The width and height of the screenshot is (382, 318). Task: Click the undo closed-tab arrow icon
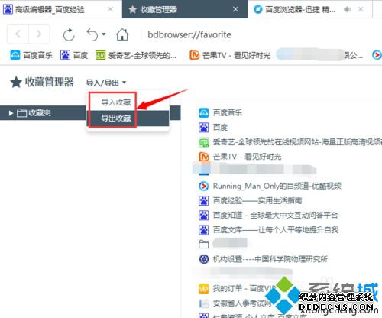tap(92, 34)
